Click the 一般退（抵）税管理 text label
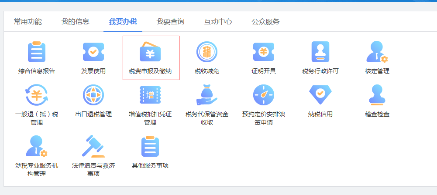Image resolution: width=437 pixels, height=195 pixels. click(37, 118)
